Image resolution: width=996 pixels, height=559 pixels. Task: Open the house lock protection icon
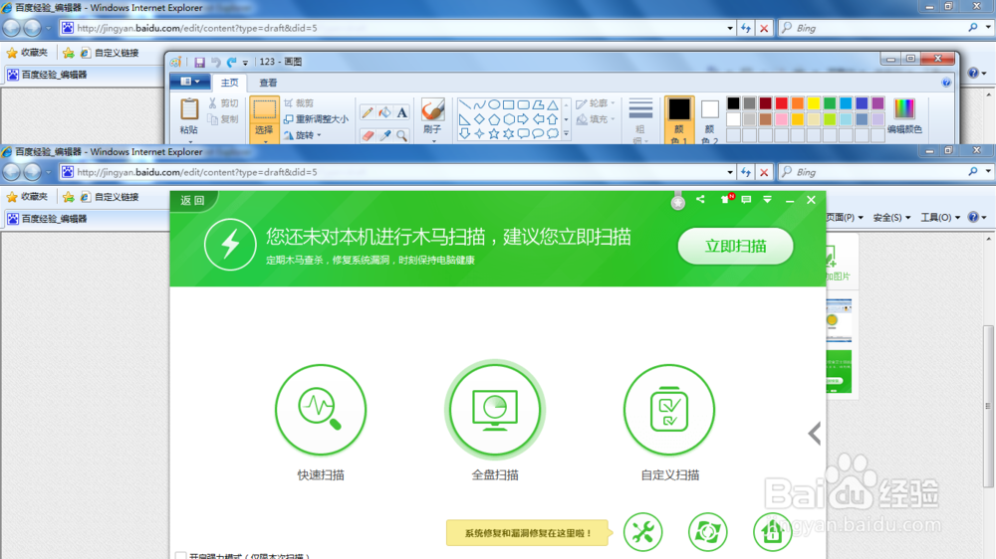pos(773,532)
